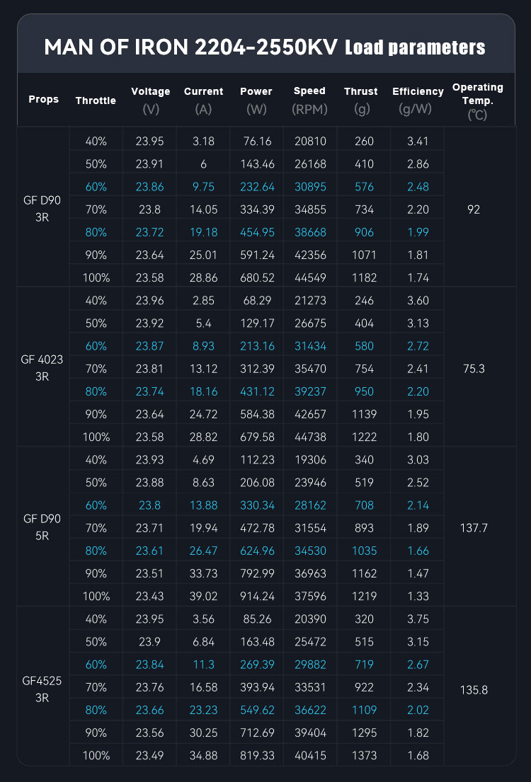
Task: Click the Power (W) column header
Action: click(256, 100)
